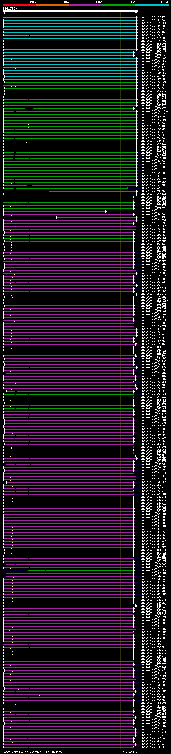Screen dimensions: 171x754
Task: Select the query ID BB917394
Action: [10, 9]
